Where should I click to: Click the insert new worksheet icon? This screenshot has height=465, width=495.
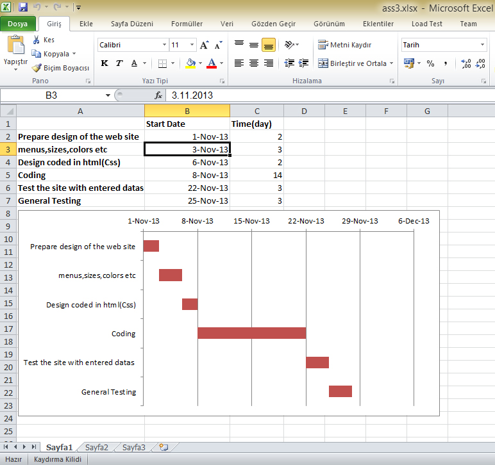164,448
